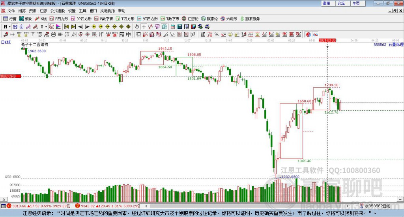Jump to last bar with skip-end icon

73,27
